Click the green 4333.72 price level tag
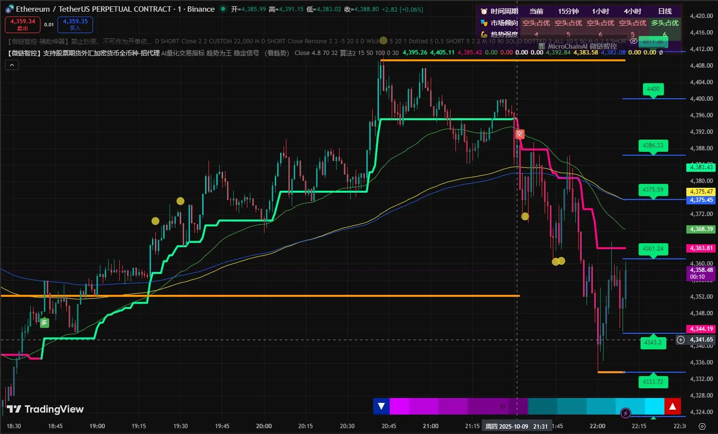The image size is (718, 434). [x=653, y=382]
